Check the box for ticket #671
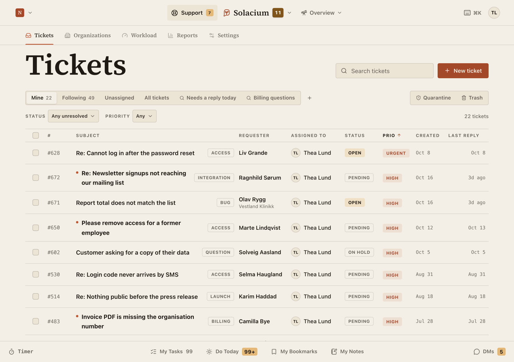The height and width of the screenshot is (362, 514). point(36,203)
